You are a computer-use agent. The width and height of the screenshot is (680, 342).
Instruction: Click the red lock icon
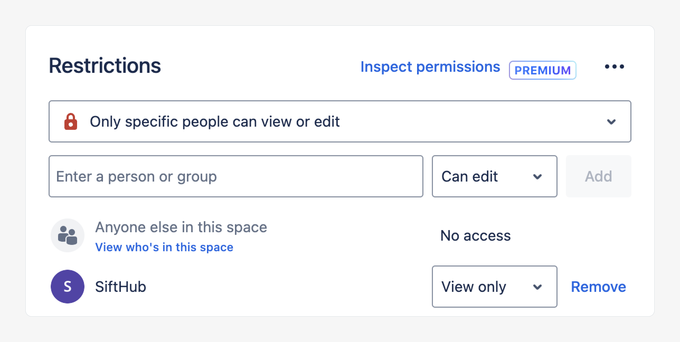tap(71, 122)
